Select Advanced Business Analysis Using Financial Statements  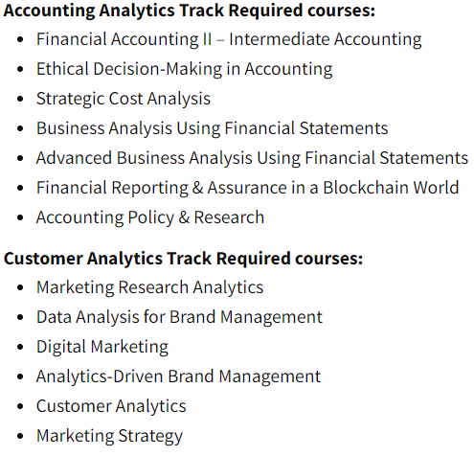(252, 158)
